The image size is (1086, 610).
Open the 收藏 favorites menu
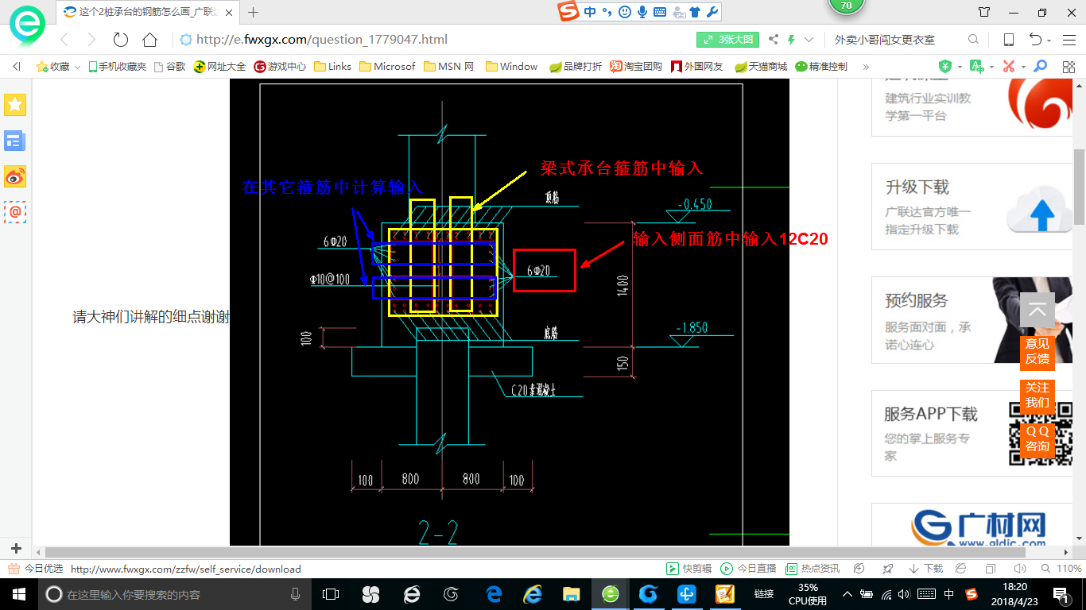pos(58,67)
